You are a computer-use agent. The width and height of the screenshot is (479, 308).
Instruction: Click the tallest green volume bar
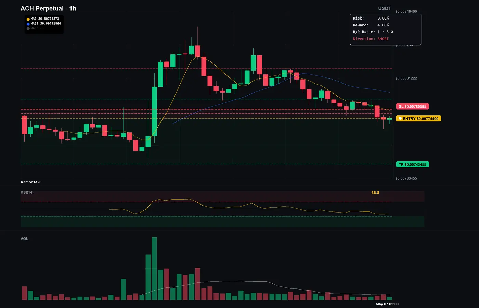coord(154,269)
